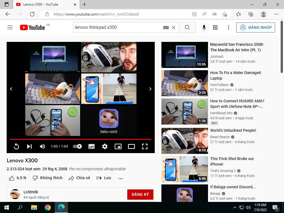
Task: Open the HowToBasic channel name
Action: (x=220, y=85)
